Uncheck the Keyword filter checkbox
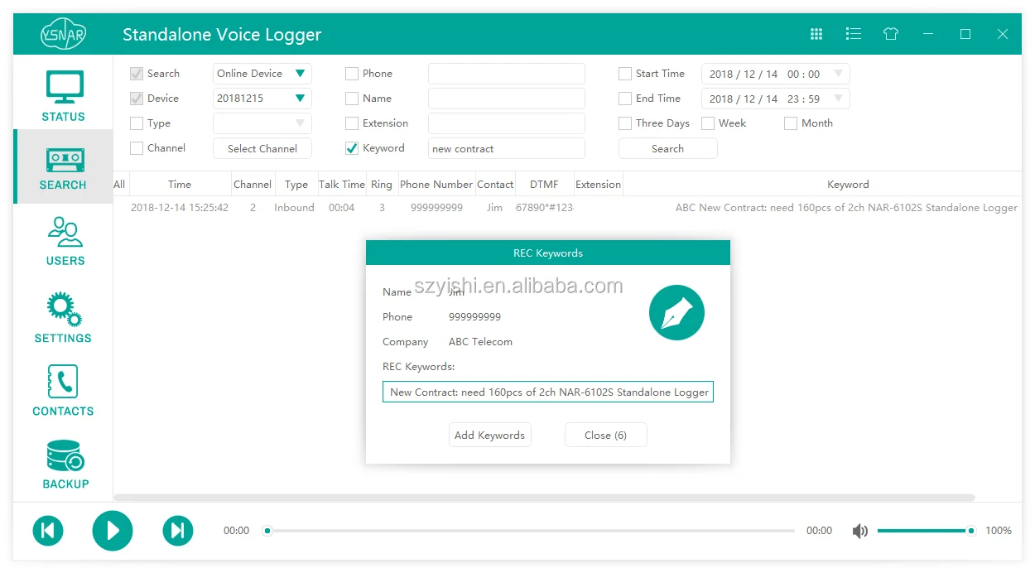Screen dimensions: 1035x573 point(351,148)
